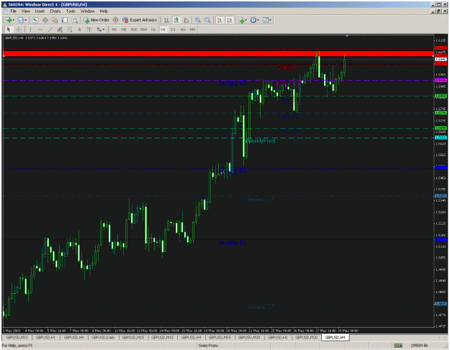Switch to M1 timeframe
Screen dimensions: 450x350
coord(114,30)
